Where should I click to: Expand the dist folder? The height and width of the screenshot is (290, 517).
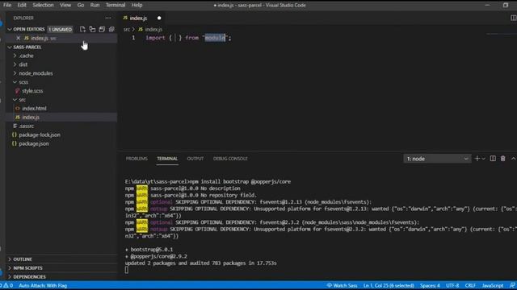(x=15, y=64)
